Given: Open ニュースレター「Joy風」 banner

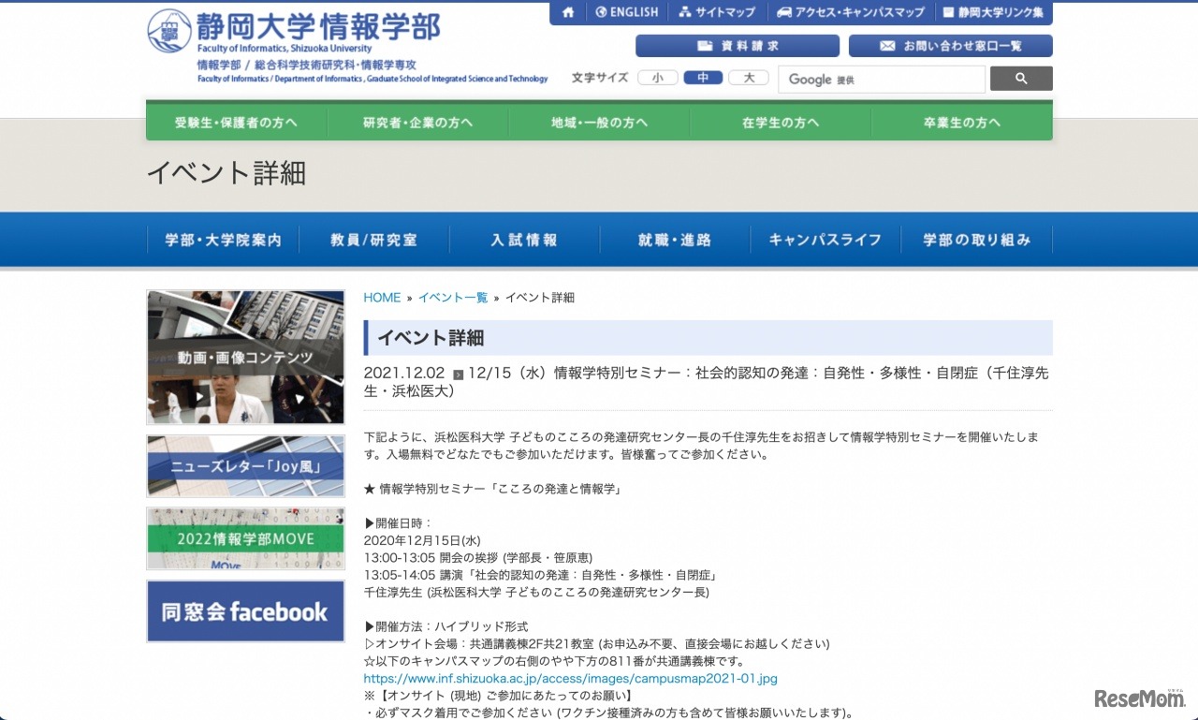Looking at the screenshot, I should [x=245, y=465].
